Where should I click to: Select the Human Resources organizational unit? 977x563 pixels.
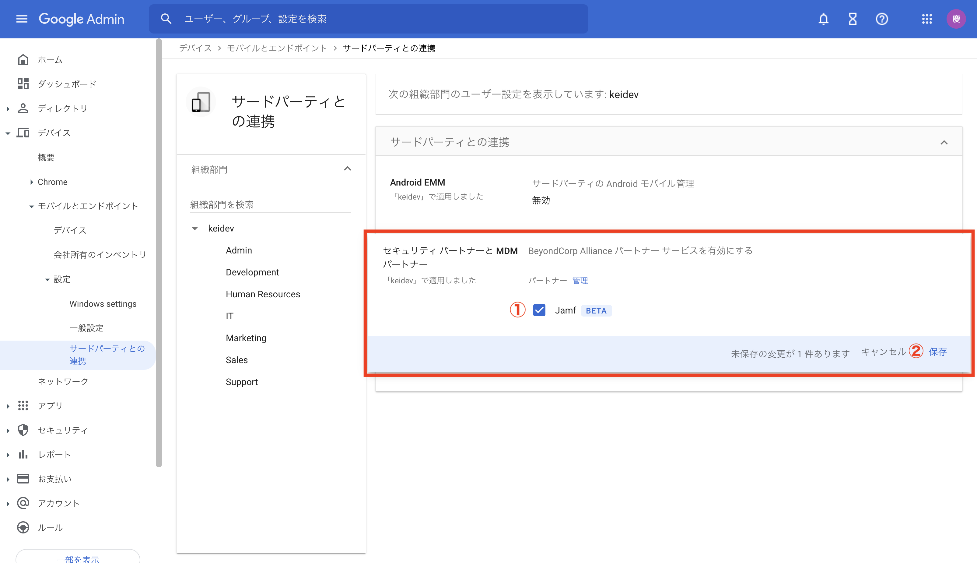[x=263, y=294]
